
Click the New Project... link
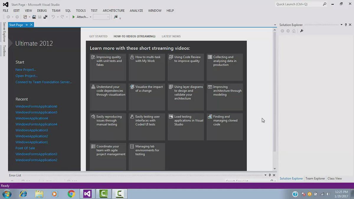tap(26, 70)
